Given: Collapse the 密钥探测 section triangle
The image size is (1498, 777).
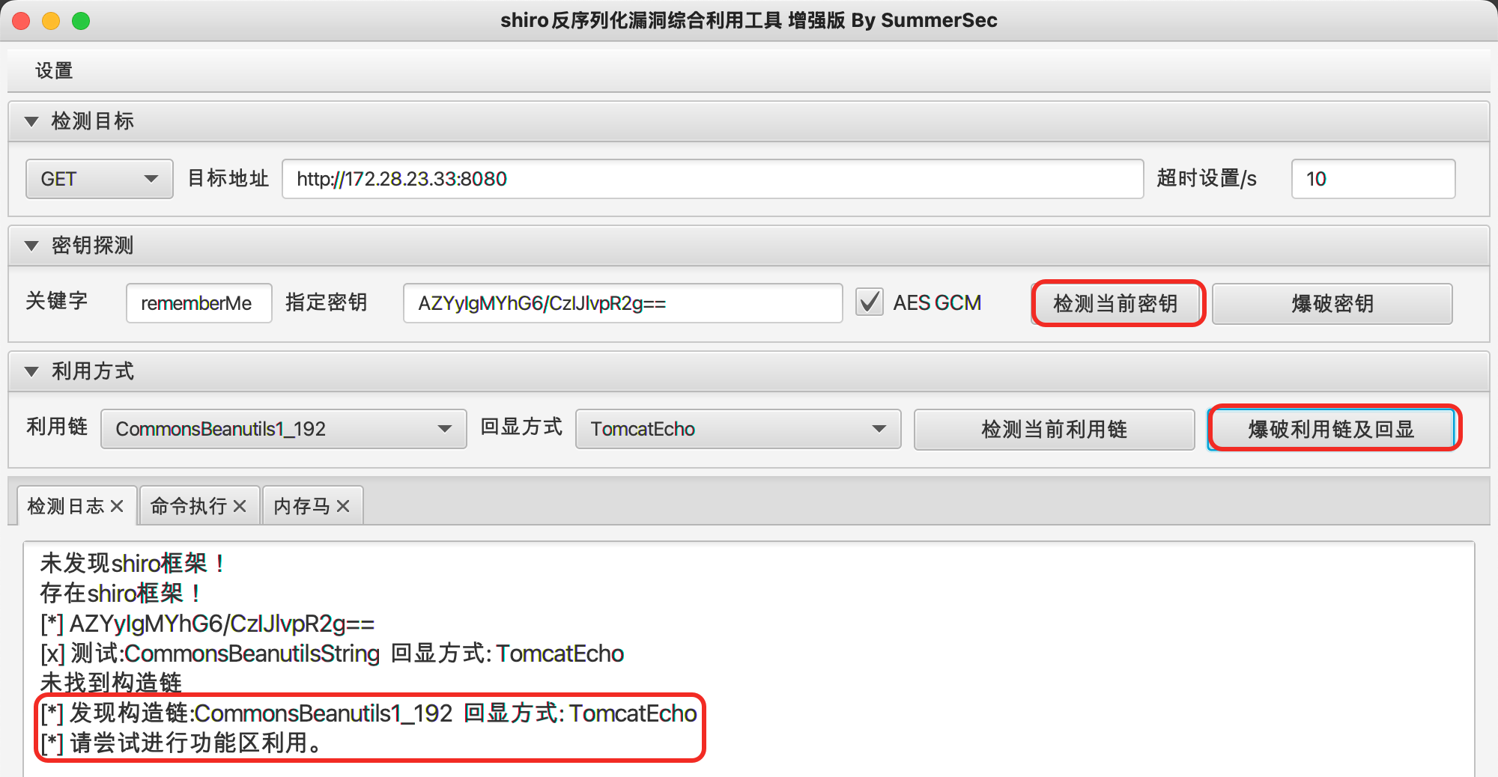Looking at the screenshot, I should point(31,246).
